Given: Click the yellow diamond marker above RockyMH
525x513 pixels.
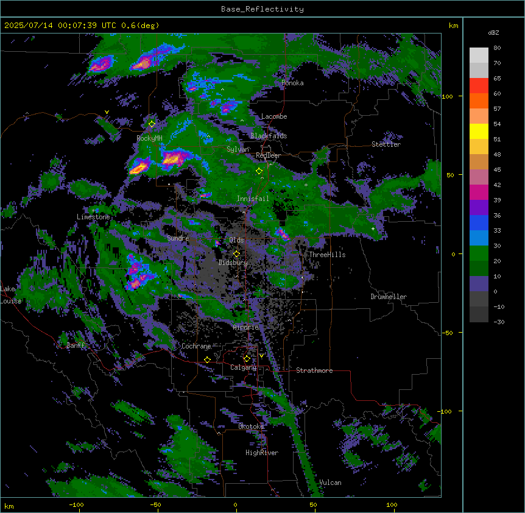Looking at the screenshot, I should (x=152, y=124).
